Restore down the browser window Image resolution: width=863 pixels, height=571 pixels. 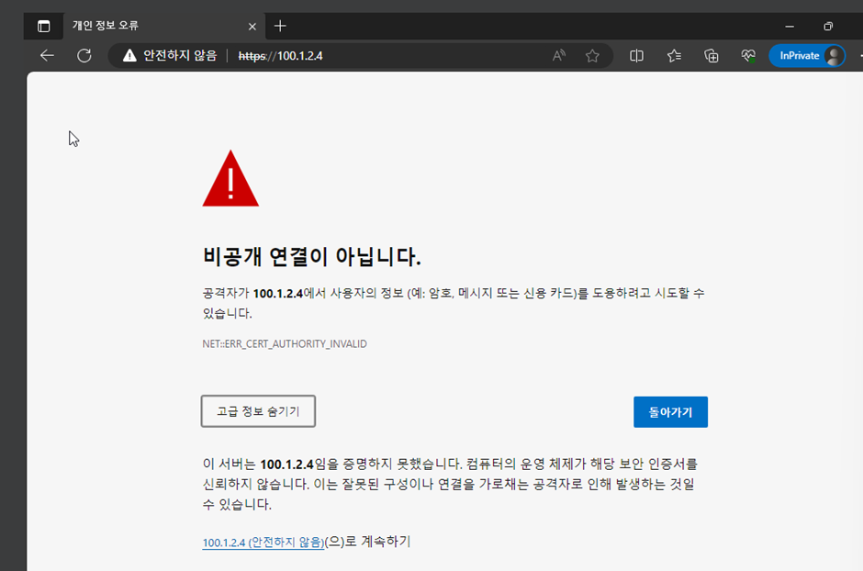pyautogui.click(x=828, y=26)
